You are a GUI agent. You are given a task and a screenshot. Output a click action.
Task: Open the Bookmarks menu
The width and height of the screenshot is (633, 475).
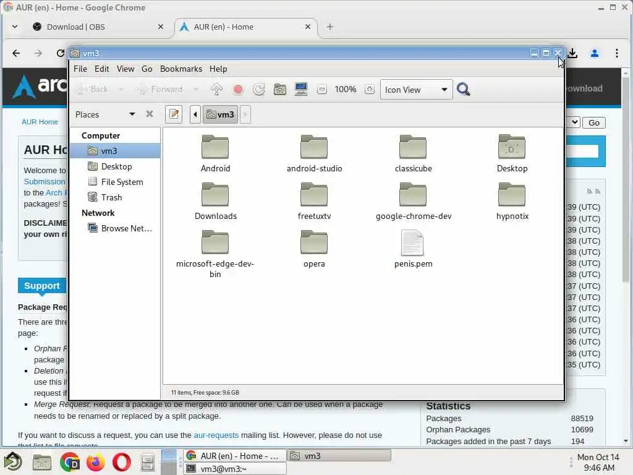pos(181,69)
